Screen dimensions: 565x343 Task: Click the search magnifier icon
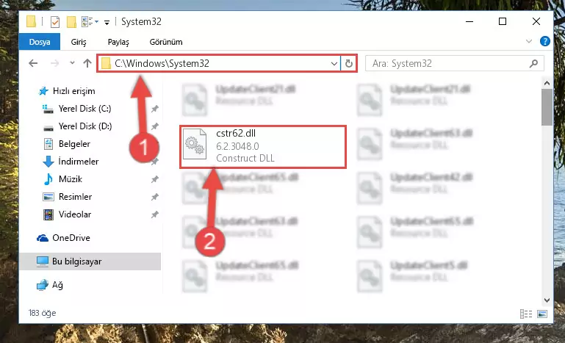click(533, 64)
